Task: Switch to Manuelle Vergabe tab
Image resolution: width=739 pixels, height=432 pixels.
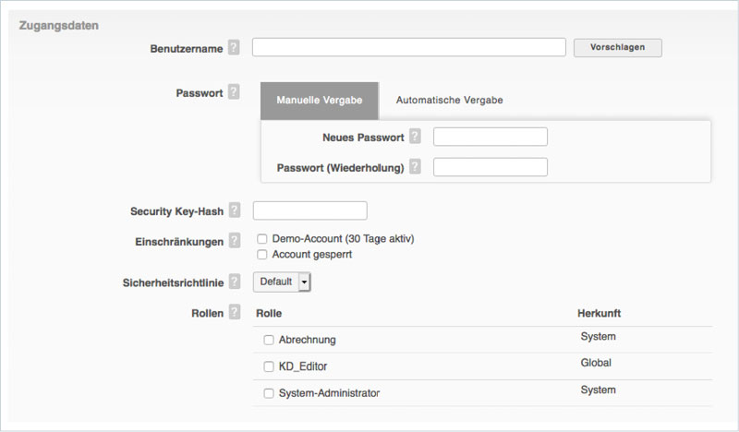Action: click(319, 100)
